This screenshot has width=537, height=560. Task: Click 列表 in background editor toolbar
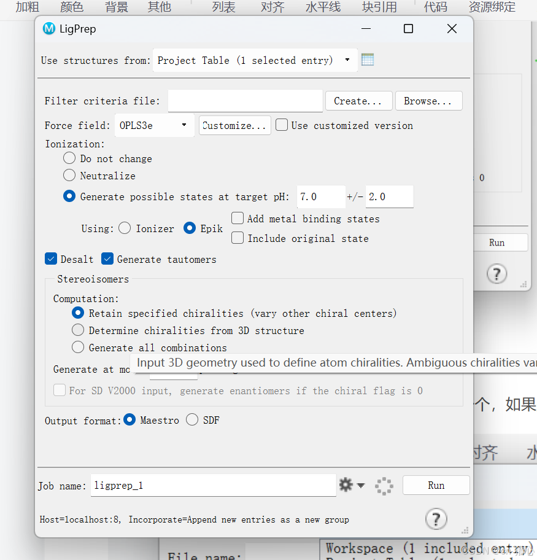[223, 7]
